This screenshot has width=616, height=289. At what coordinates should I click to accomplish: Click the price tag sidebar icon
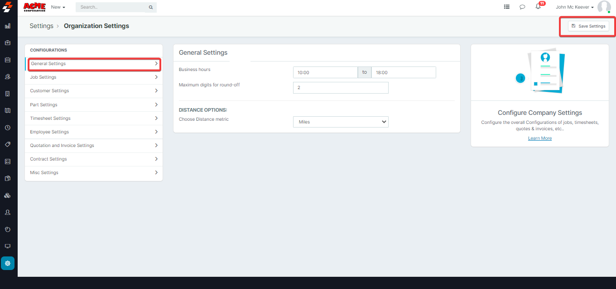(8, 144)
